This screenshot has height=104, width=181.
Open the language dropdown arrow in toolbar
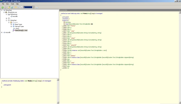(x=33, y=7)
